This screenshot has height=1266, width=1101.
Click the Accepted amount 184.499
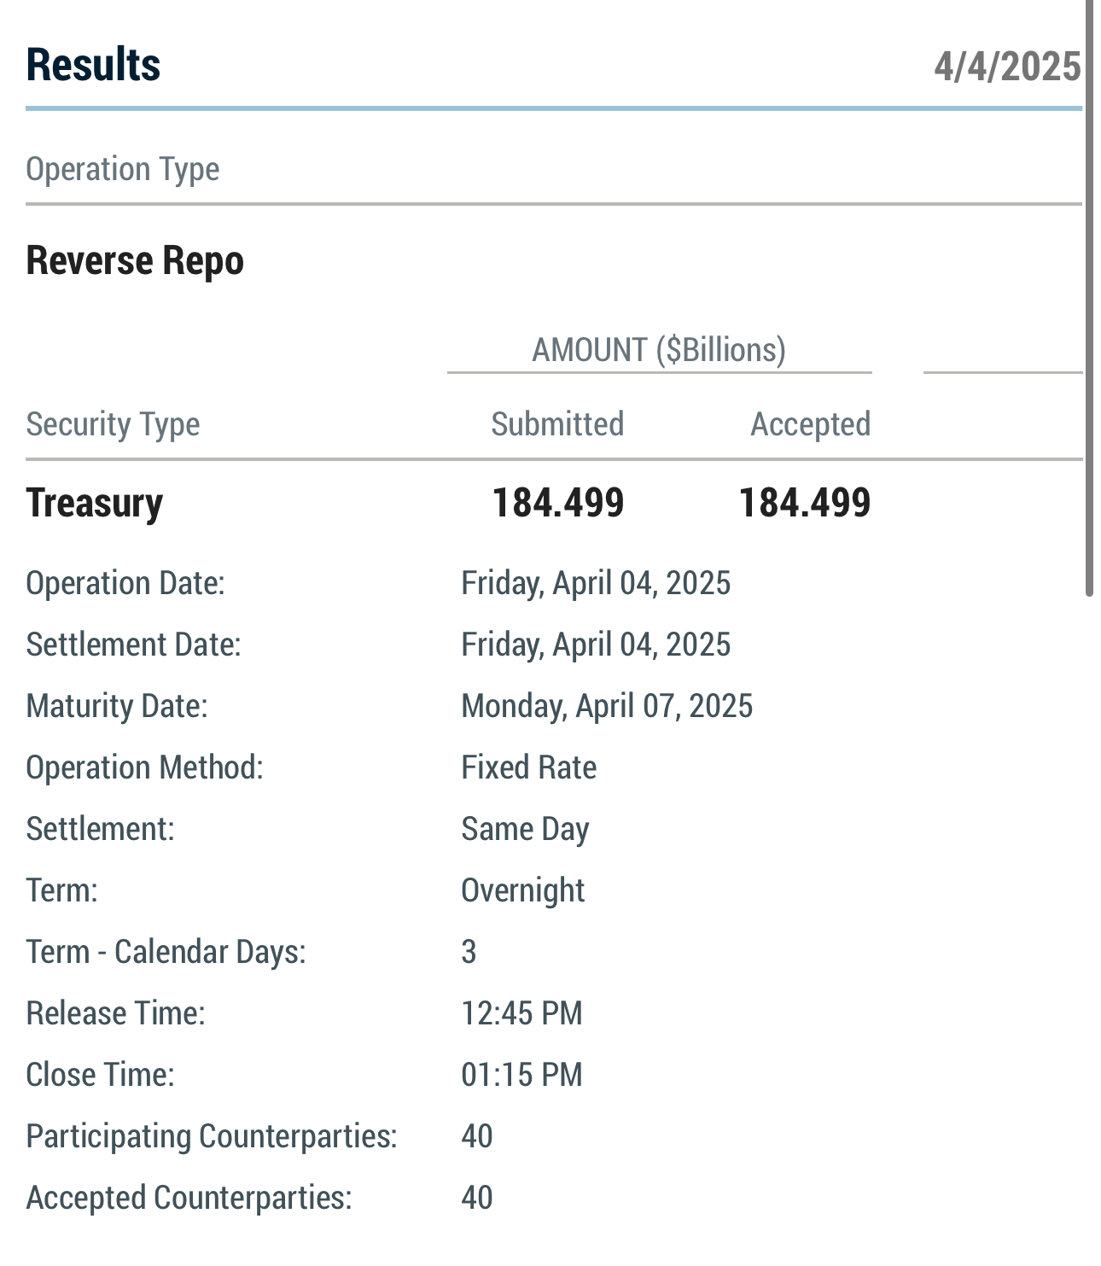point(805,503)
